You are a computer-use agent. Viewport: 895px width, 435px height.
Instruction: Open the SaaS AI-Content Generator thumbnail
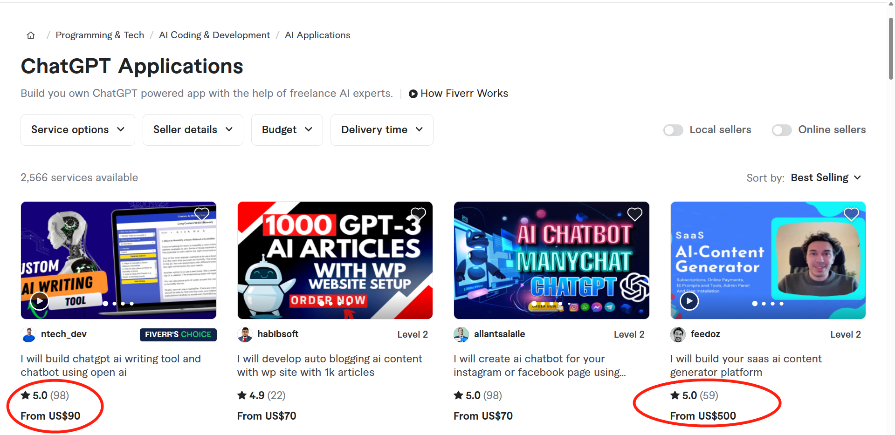point(768,260)
